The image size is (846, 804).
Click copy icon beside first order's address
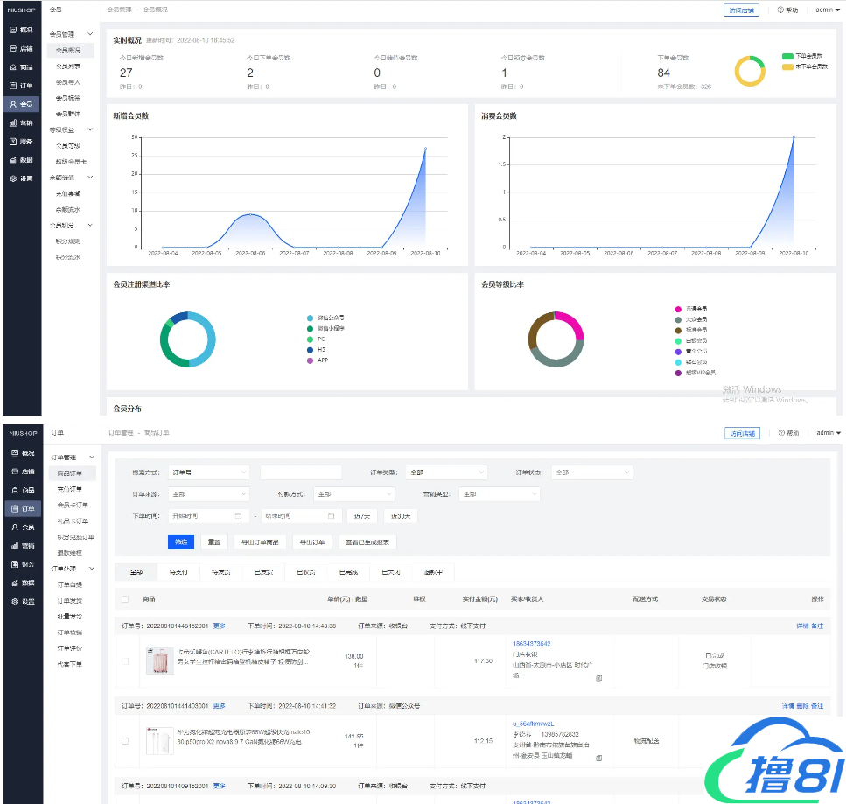point(599,677)
